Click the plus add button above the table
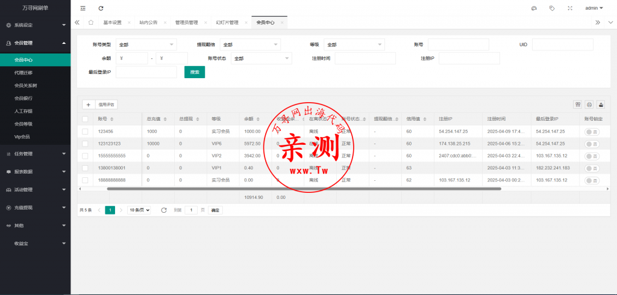 pyautogui.click(x=89, y=105)
